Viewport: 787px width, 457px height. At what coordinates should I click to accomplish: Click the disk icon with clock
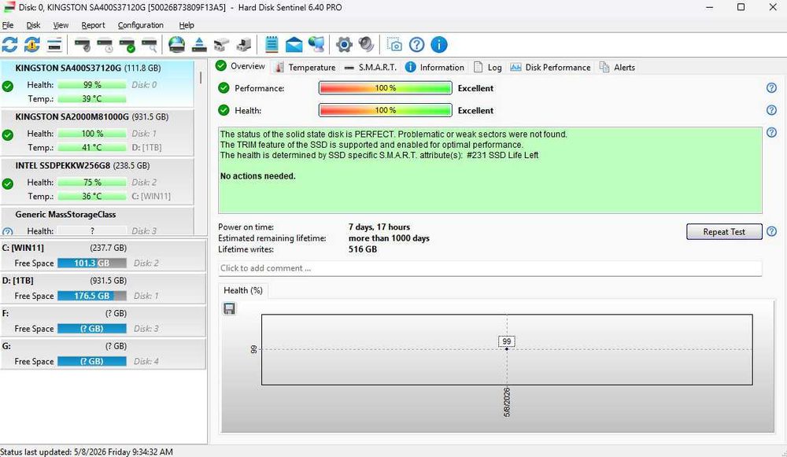pyautogui.click(x=105, y=45)
